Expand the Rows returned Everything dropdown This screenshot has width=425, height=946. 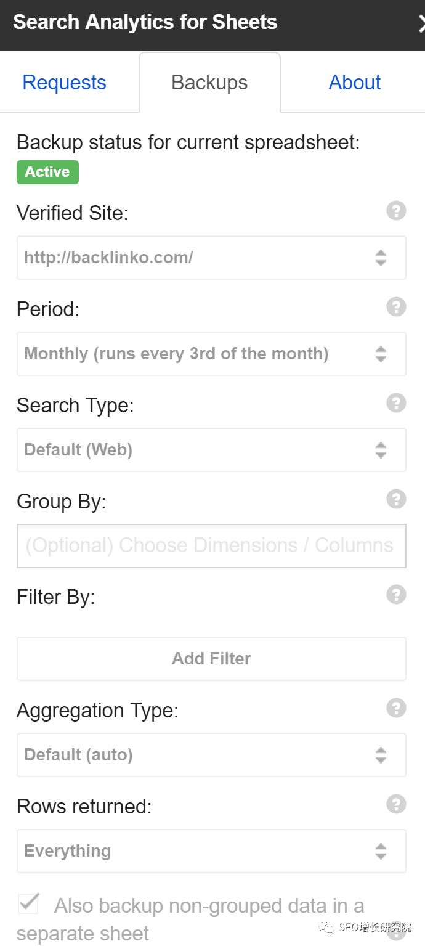(211, 851)
